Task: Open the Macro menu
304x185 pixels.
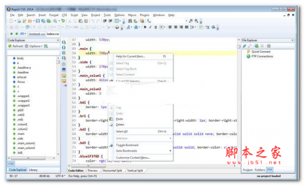Action: [132, 15]
